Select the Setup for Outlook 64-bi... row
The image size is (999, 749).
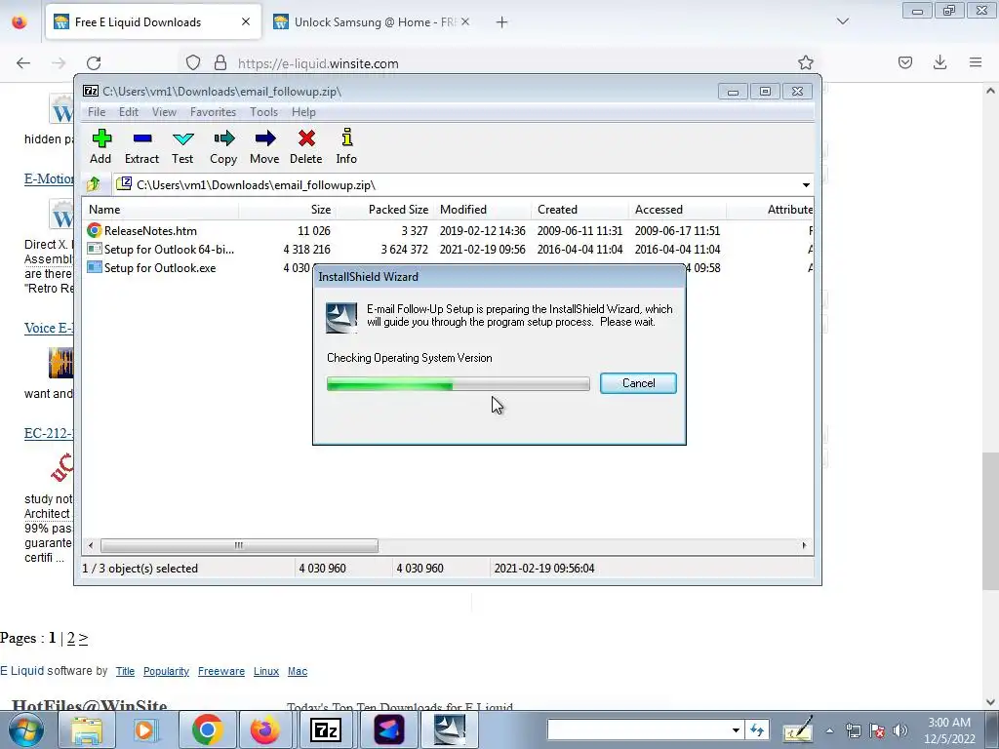[x=446, y=249]
